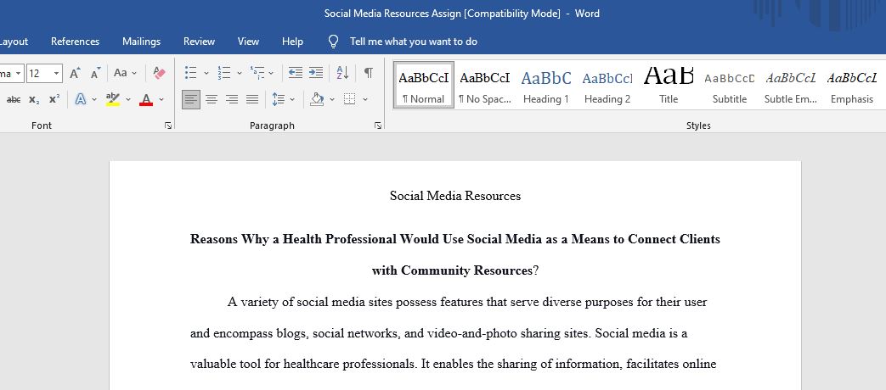Decrease font size with Shrink Font icon
The image size is (886, 390).
pos(95,73)
